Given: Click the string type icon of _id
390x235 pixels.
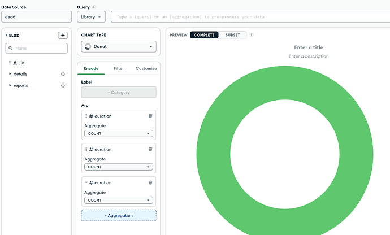Looking at the screenshot, I should pyautogui.click(x=15, y=63).
